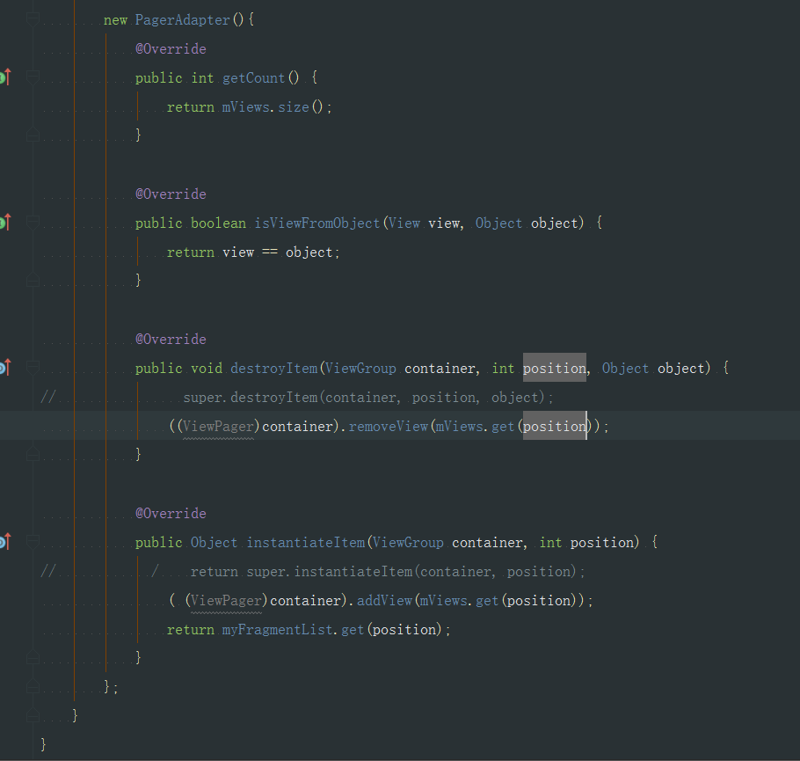Image resolution: width=800 pixels, height=761 pixels.
Task: Click fold end marker closing isViewFromObject
Action: (33, 280)
